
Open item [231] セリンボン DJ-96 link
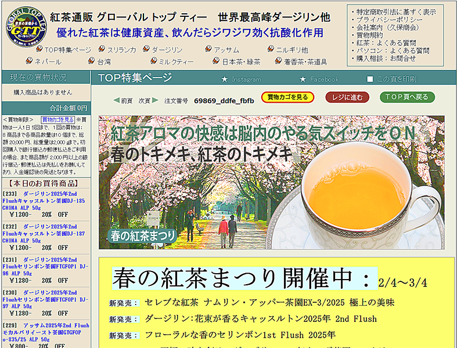pos(45,266)
